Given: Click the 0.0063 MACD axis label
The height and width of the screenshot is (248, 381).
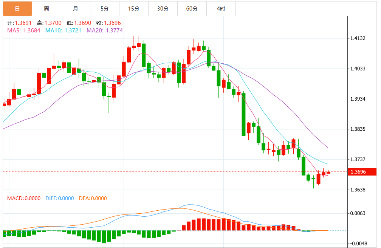Looking at the screenshot, I should [x=358, y=213].
